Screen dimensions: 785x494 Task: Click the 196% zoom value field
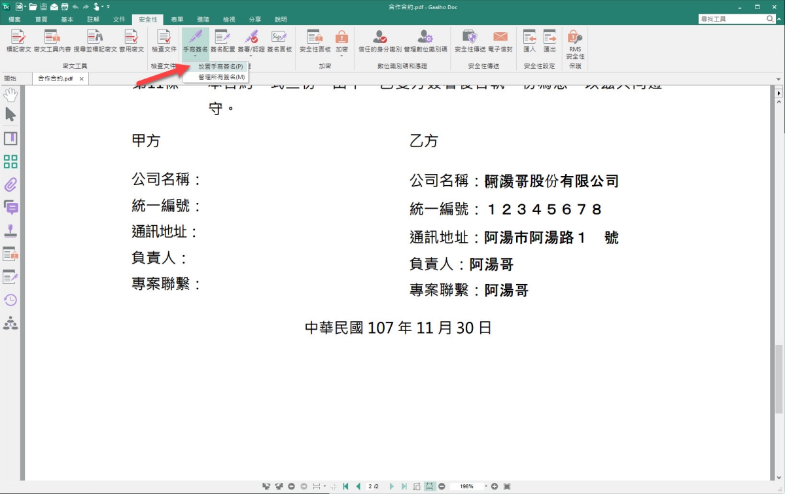466,487
